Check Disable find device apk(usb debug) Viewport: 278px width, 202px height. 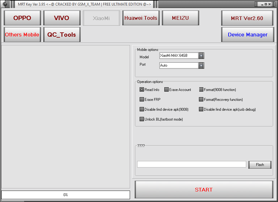[x=201, y=109]
